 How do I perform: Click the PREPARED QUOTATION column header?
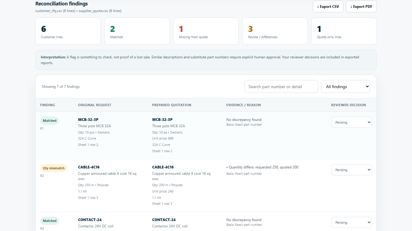pos(172,105)
